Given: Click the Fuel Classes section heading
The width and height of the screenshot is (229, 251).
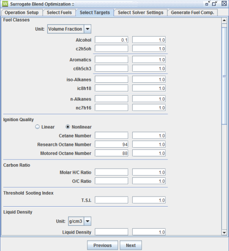Looking at the screenshot, I should (16, 20).
